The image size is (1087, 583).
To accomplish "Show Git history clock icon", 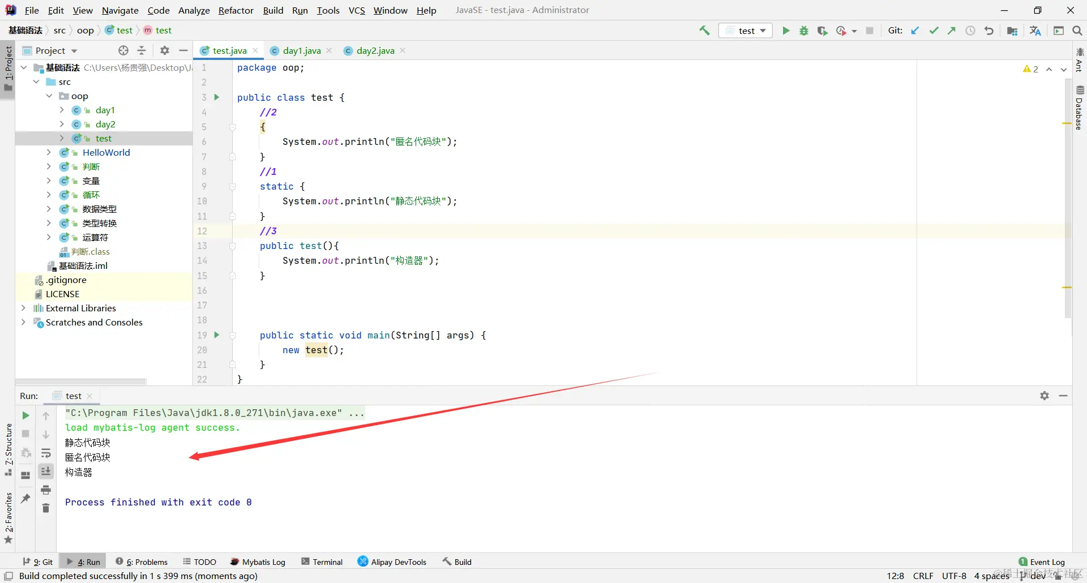I will (970, 31).
